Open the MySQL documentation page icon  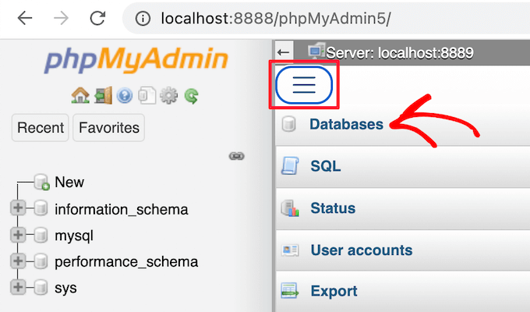[147, 96]
